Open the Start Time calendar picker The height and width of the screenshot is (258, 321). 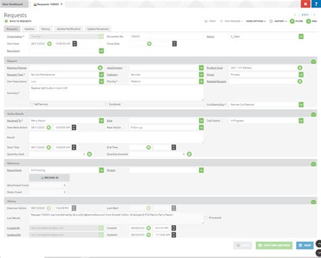click(49, 147)
